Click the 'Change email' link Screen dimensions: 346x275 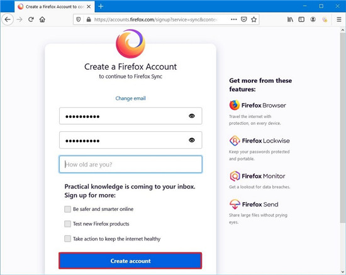130,98
